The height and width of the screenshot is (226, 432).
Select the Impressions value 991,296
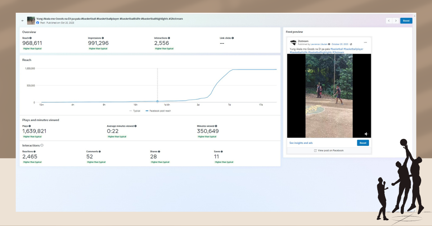(x=98, y=43)
